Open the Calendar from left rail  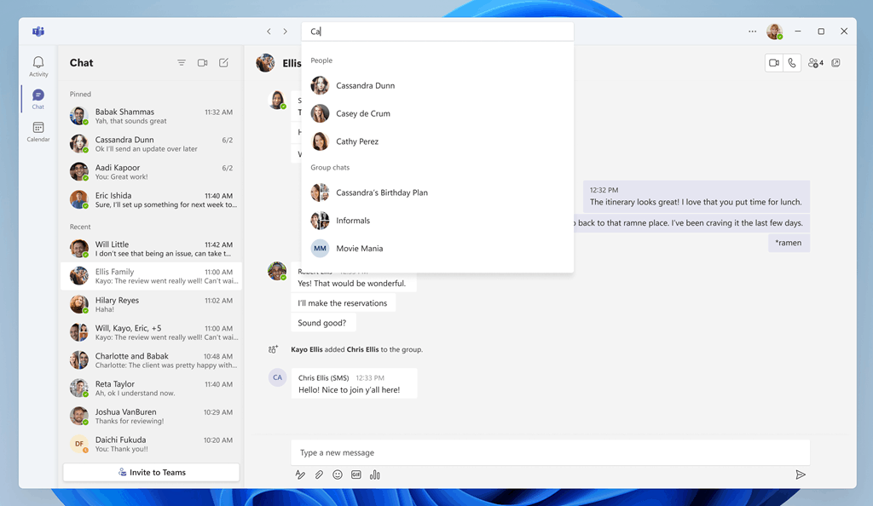38,131
